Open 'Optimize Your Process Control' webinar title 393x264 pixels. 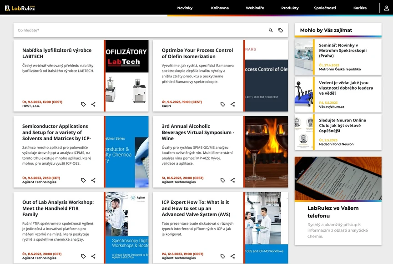tap(197, 53)
